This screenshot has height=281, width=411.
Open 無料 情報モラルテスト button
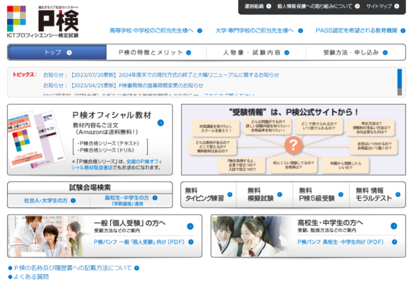[x=377, y=194]
